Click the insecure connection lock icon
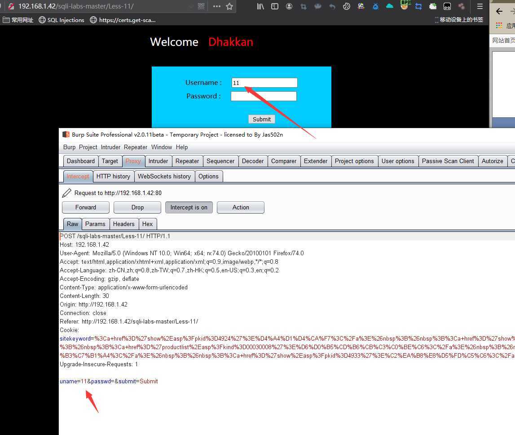515x435 pixels. pos(11,6)
